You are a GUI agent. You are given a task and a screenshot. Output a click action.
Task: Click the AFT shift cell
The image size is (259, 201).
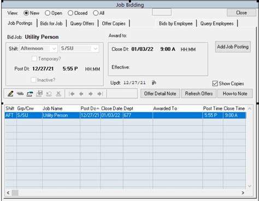(x=10, y=115)
